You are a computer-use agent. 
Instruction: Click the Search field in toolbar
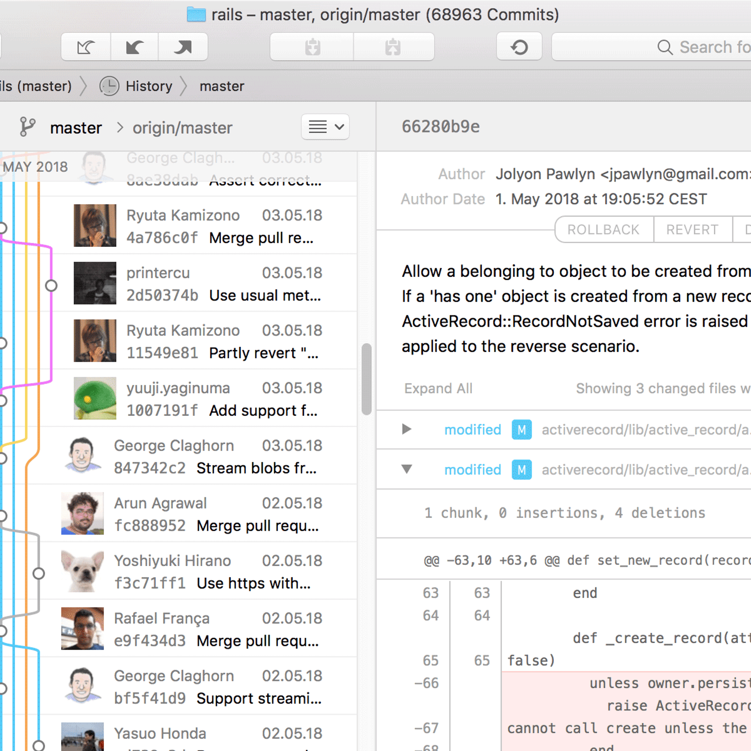tap(652, 47)
